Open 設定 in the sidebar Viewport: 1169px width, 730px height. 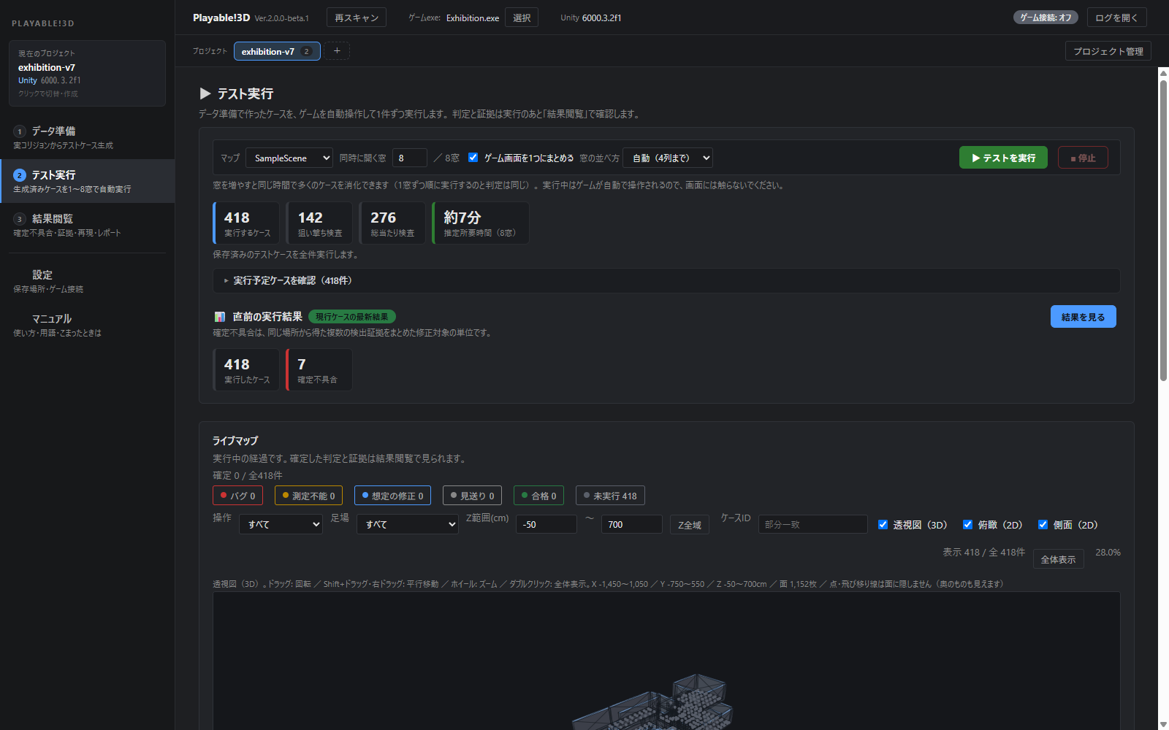click(x=87, y=281)
